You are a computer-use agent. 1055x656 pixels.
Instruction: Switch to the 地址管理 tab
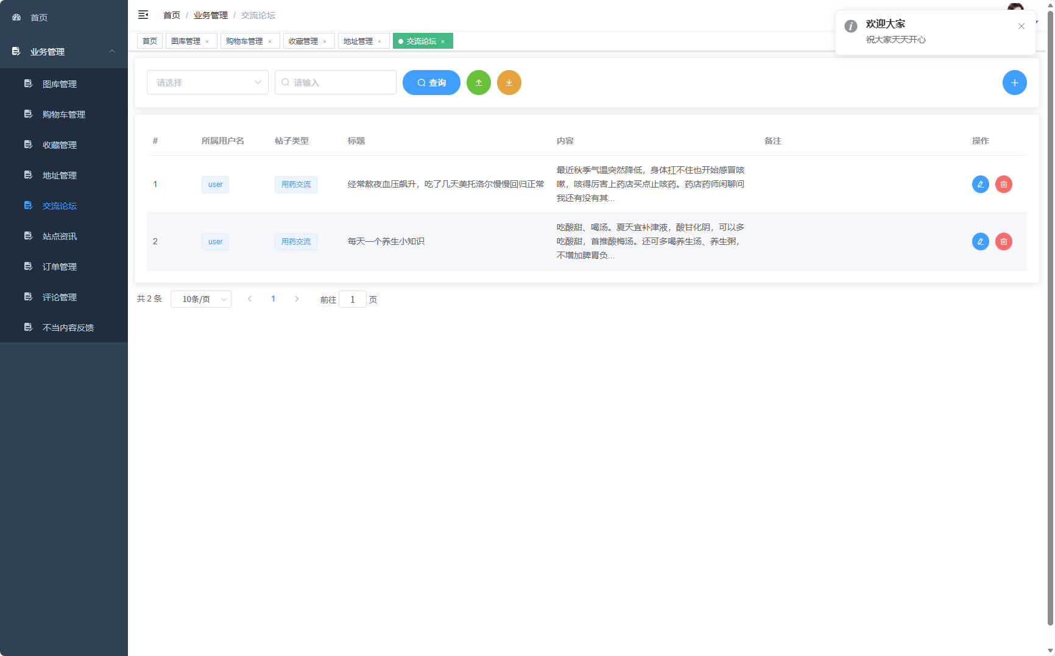(359, 41)
